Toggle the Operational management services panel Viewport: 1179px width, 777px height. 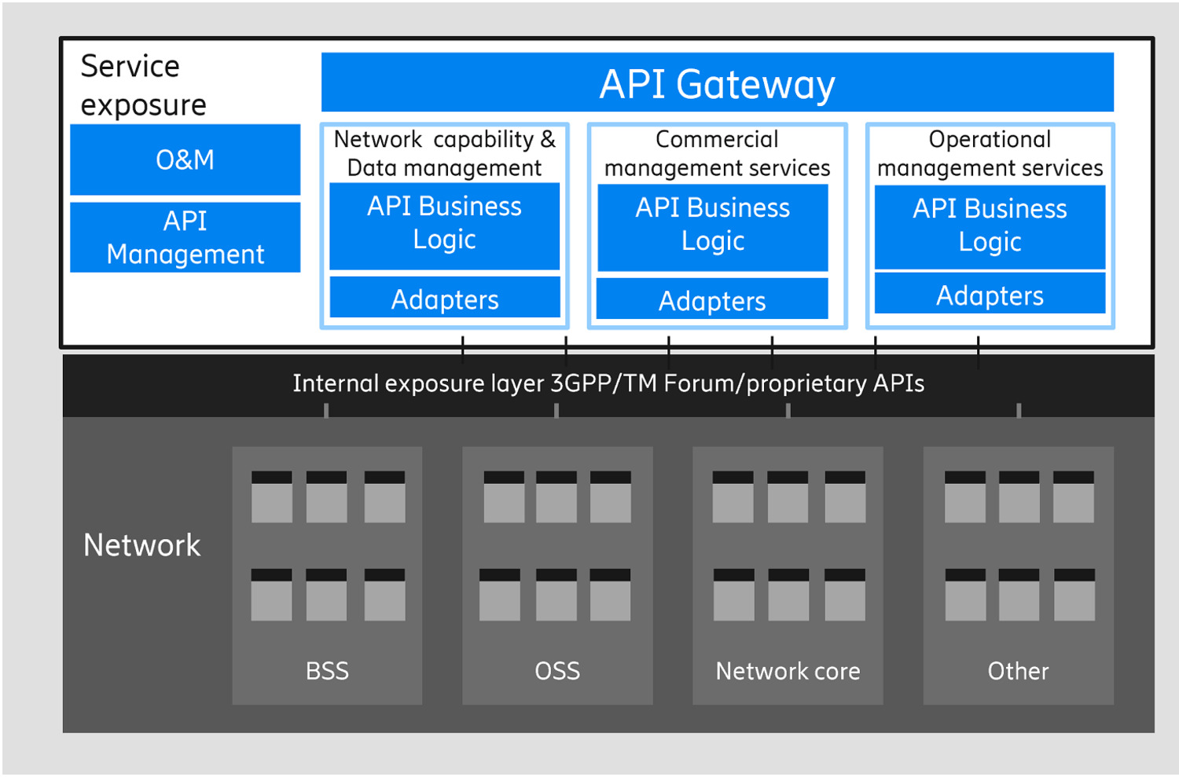[989, 154]
